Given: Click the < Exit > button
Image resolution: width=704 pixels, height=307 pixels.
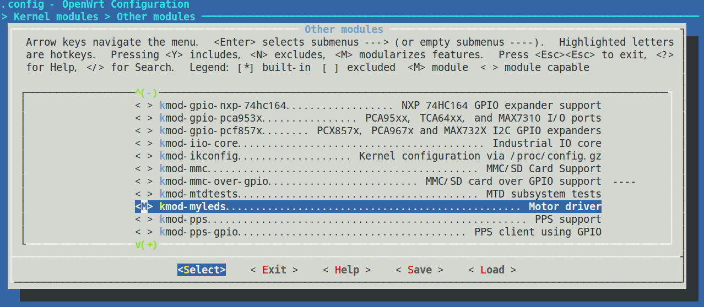Looking at the screenshot, I should pos(274,270).
